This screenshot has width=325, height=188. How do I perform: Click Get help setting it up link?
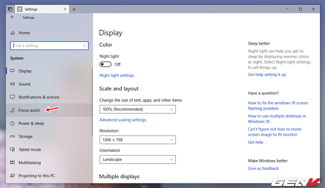point(267,74)
